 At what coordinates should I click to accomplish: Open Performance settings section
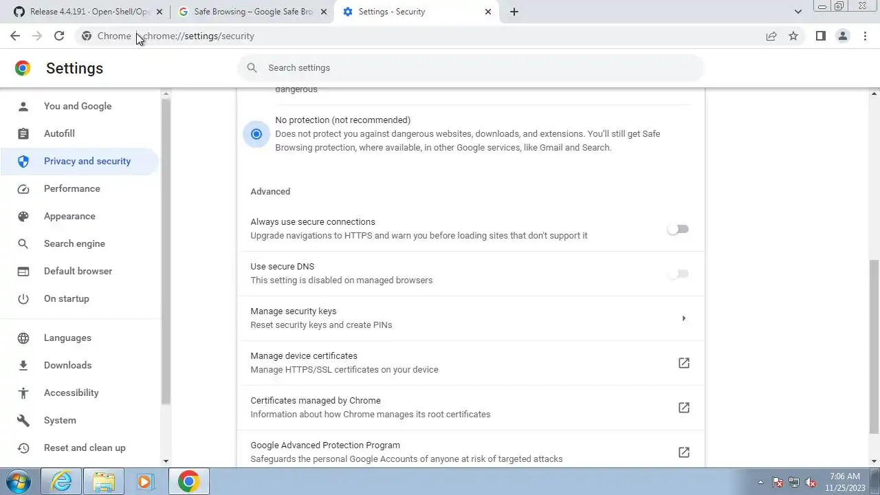tap(80, 188)
